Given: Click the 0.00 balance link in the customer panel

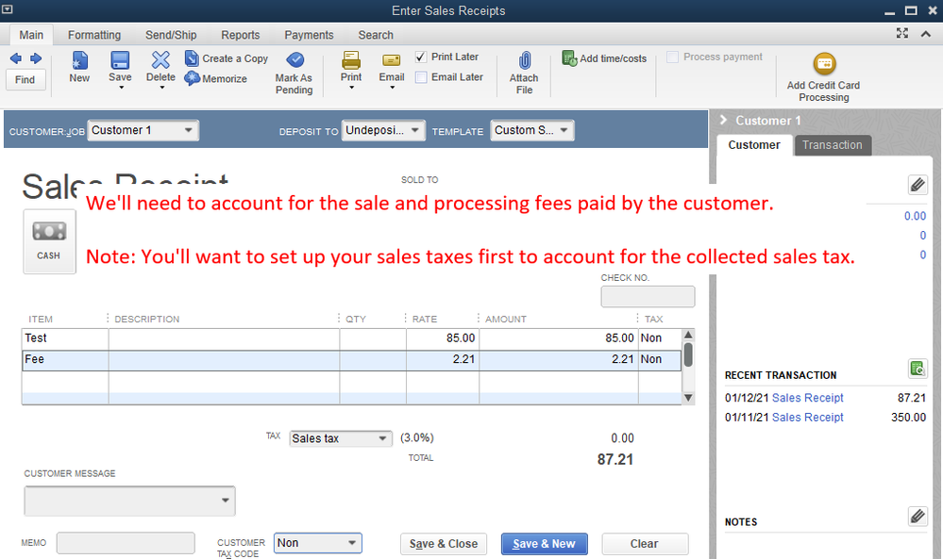Looking at the screenshot, I should (x=915, y=216).
